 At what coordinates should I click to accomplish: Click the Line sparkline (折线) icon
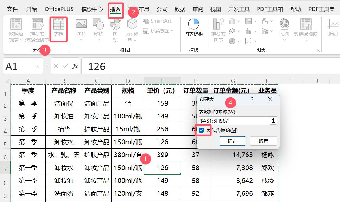pyautogui.click(x=333, y=24)
